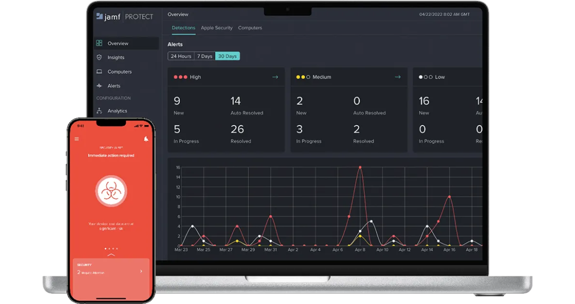Click the jamf Protect logo
Screen dimensions: 575x304
click(x=125, y=16)
